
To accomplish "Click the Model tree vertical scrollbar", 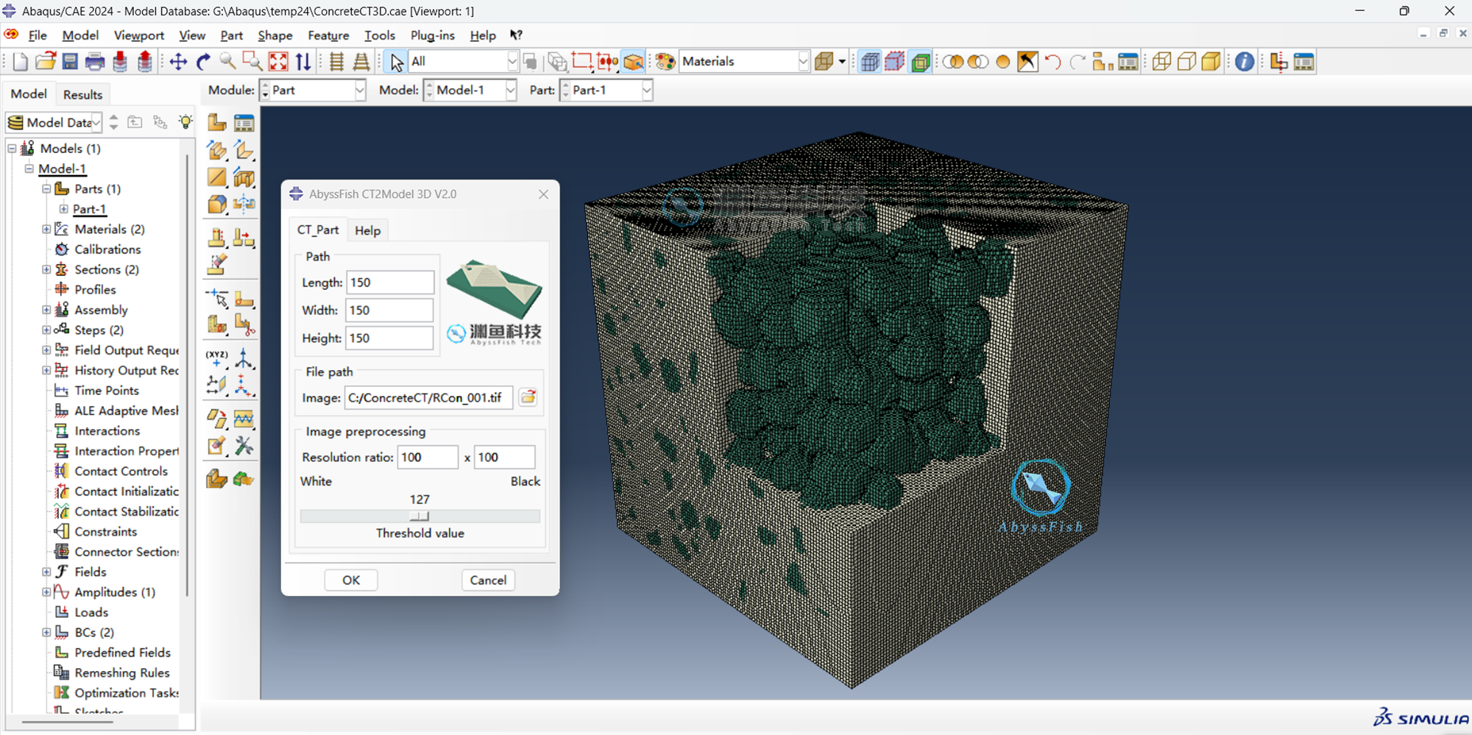I will (x=187, y=375).
